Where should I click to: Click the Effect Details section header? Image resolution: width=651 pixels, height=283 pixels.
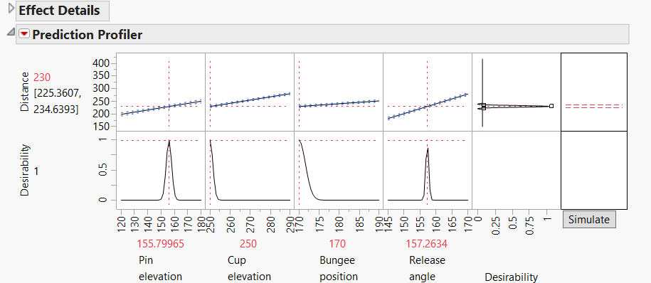[63, 11]
